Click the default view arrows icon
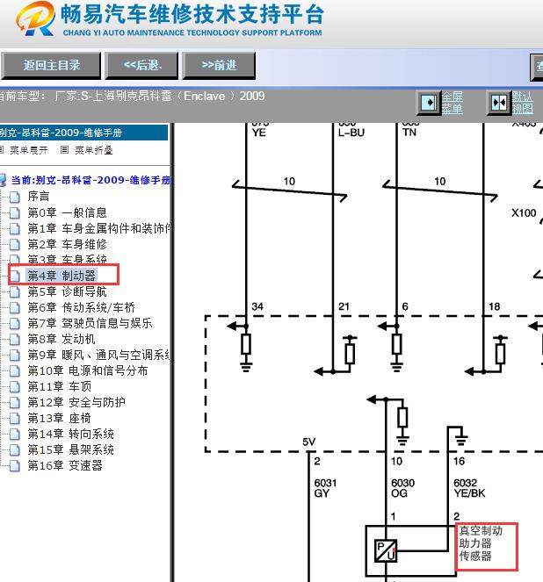Viewport: 543px width, 582px height. click(498, 103)
